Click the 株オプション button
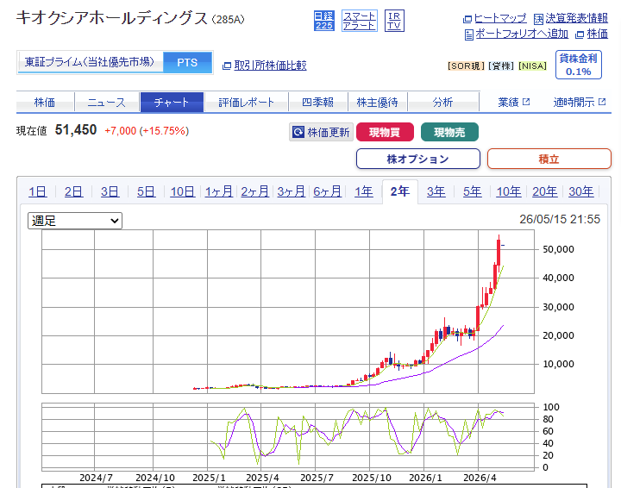Viewport: 621px width, 488px height. pos(417,160)
